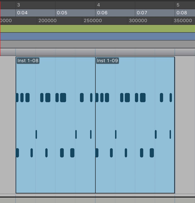Click sample position 300000 on the samples ruler
The image size is (195, 203).
(x=138, y=21)
